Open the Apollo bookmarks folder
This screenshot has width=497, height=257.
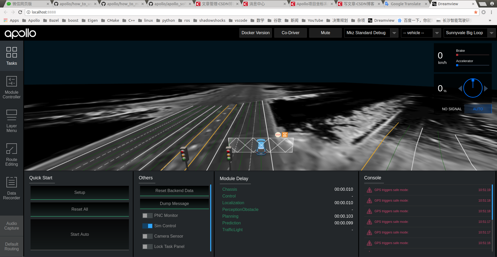click(x=31, y=20)
